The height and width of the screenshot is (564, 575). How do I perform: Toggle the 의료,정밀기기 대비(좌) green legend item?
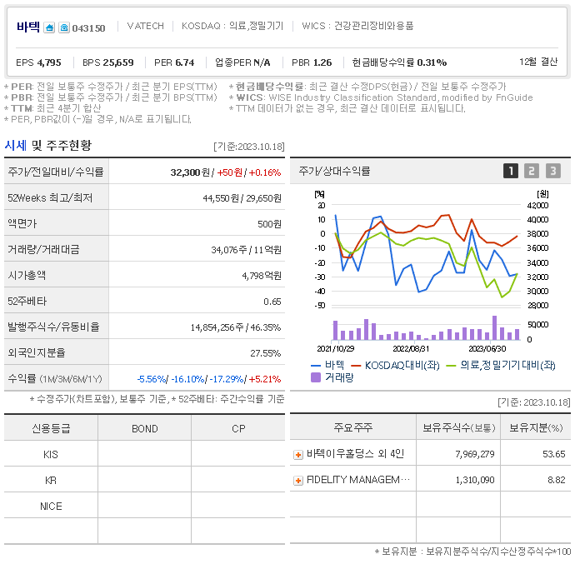501,365
